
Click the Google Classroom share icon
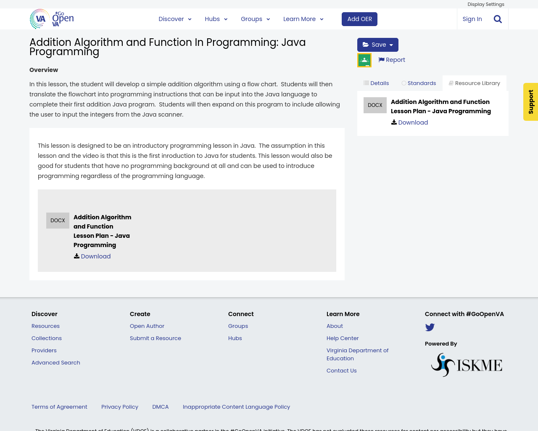click(364, 60)
